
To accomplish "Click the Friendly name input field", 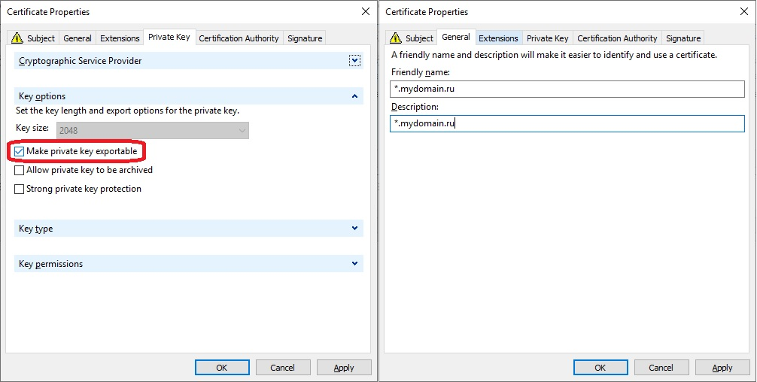I will pos(567,89).
